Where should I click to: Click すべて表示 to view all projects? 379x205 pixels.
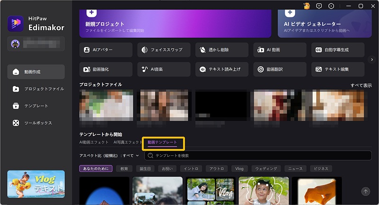pos(361,85)
